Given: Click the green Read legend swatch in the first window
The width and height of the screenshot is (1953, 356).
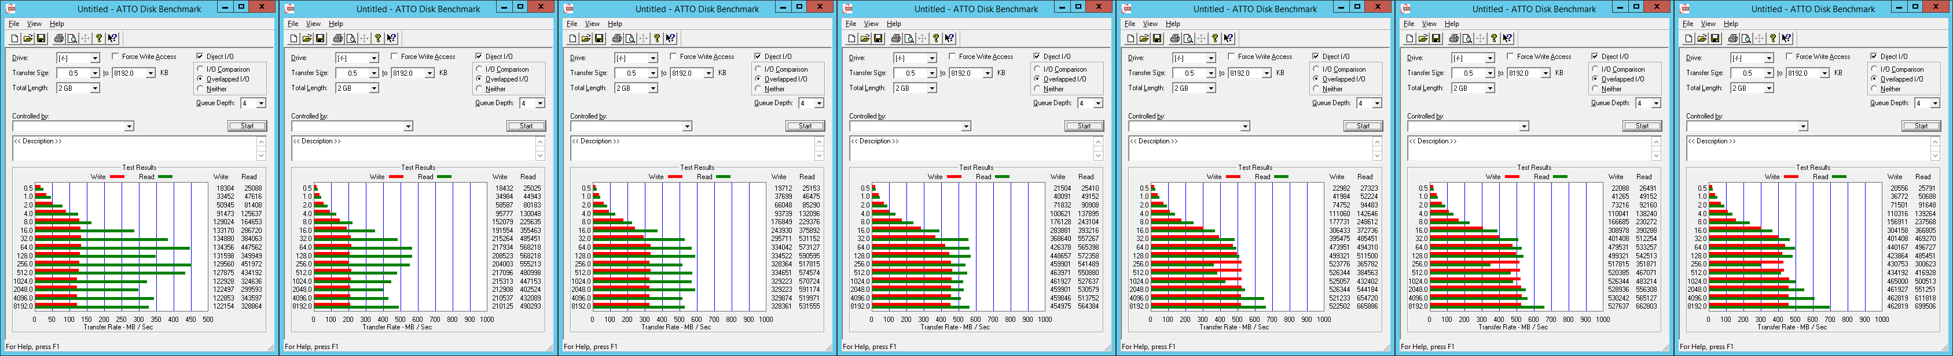Looking at the screenshot, I should click(166, 176).
